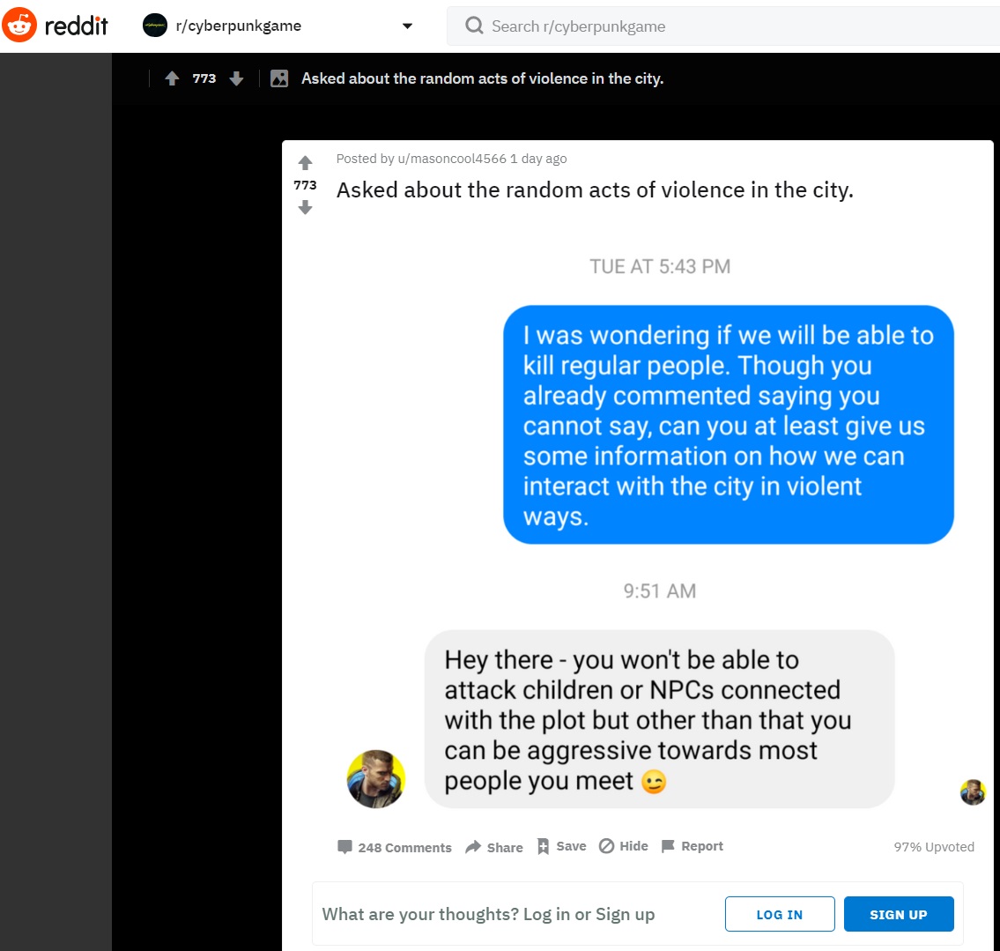Report this post via flag icon

(x=692, y=846)
